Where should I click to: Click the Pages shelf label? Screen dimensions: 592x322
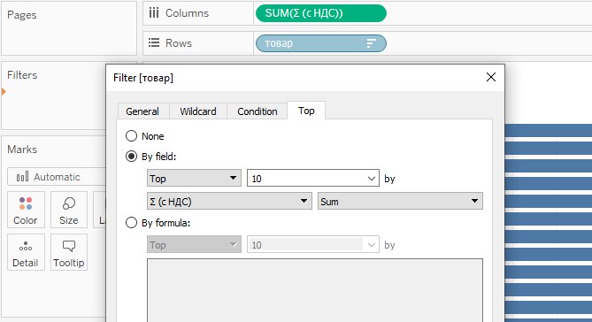tap(22, 15)
